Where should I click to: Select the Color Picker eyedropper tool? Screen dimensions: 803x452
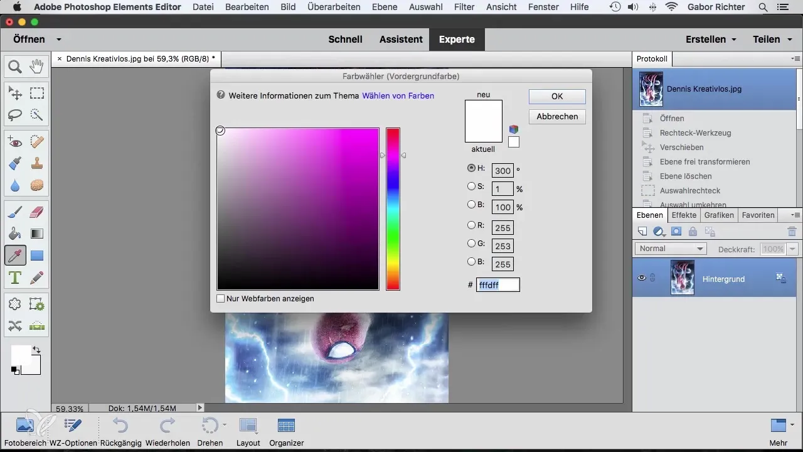16,256
